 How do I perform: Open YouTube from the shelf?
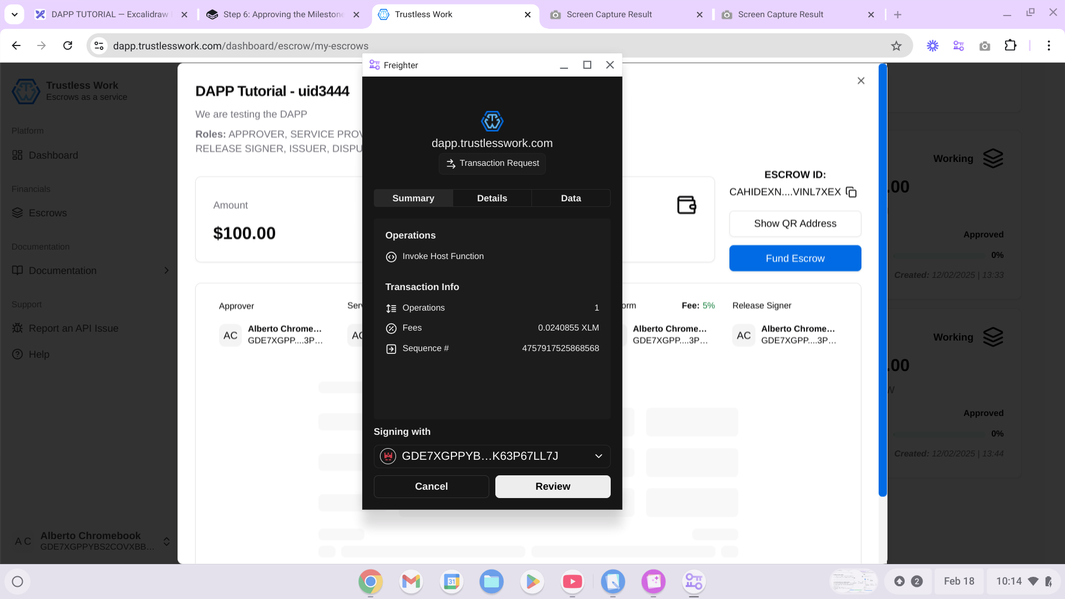(572, 581)
